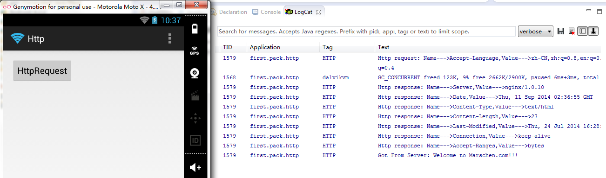The width and height of the screenshot is (606, 178).
Task: Click TID 1568 cell
Action: pos(229,77)
